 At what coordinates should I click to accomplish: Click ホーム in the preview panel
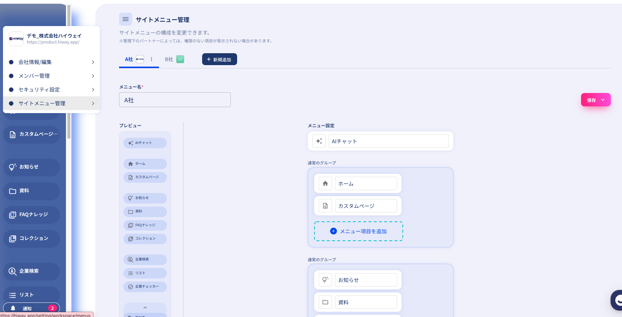[145, 164]
